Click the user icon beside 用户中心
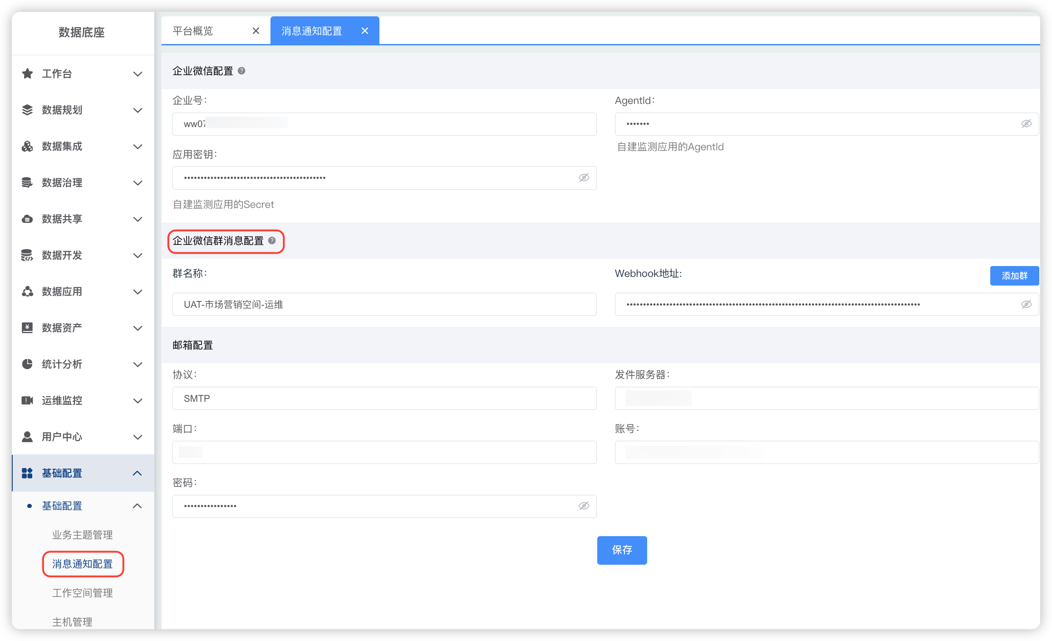 [27, 437]
